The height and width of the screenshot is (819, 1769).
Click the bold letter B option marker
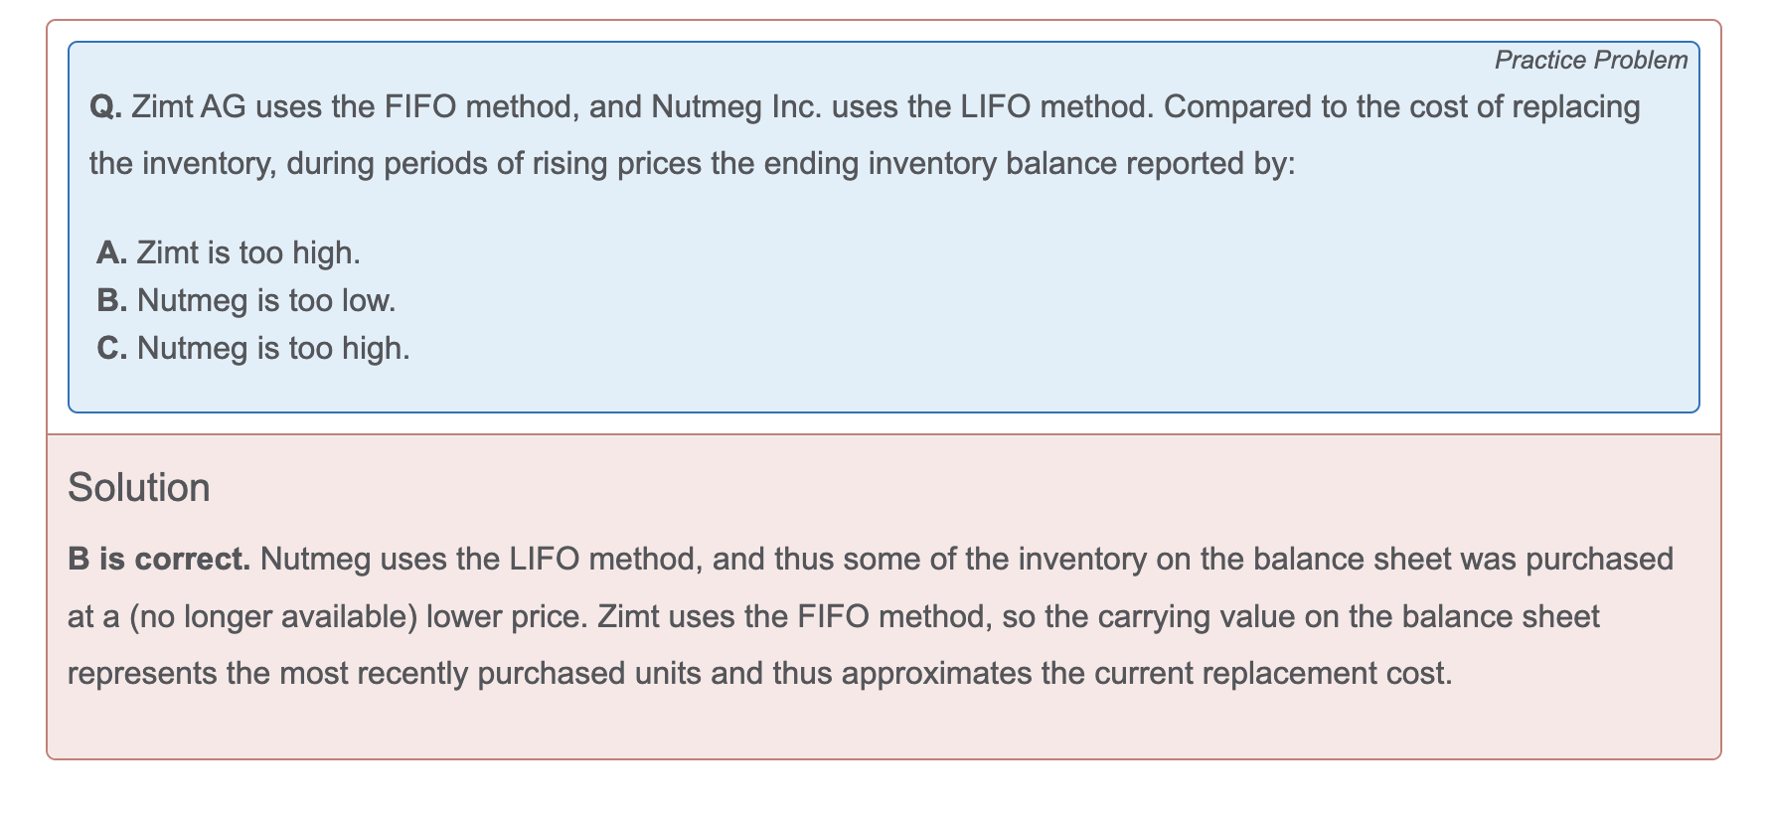112,300
